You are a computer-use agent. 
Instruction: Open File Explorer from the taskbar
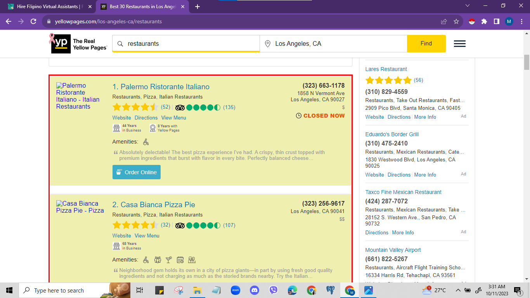pyautogui.click(x=197, y=290)
